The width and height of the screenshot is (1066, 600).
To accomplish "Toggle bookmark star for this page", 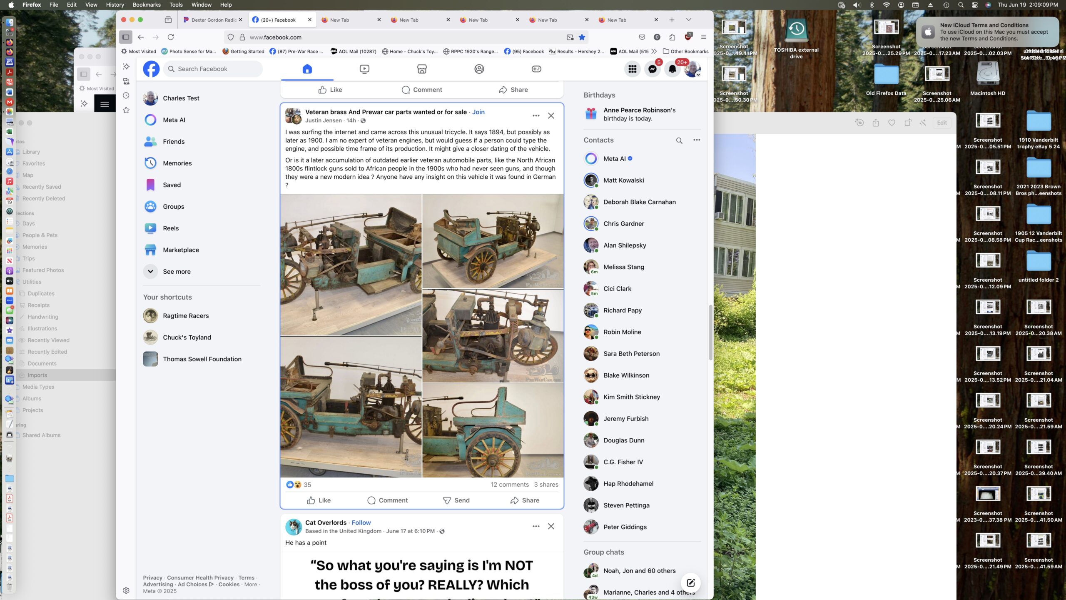I will (582, 37).
